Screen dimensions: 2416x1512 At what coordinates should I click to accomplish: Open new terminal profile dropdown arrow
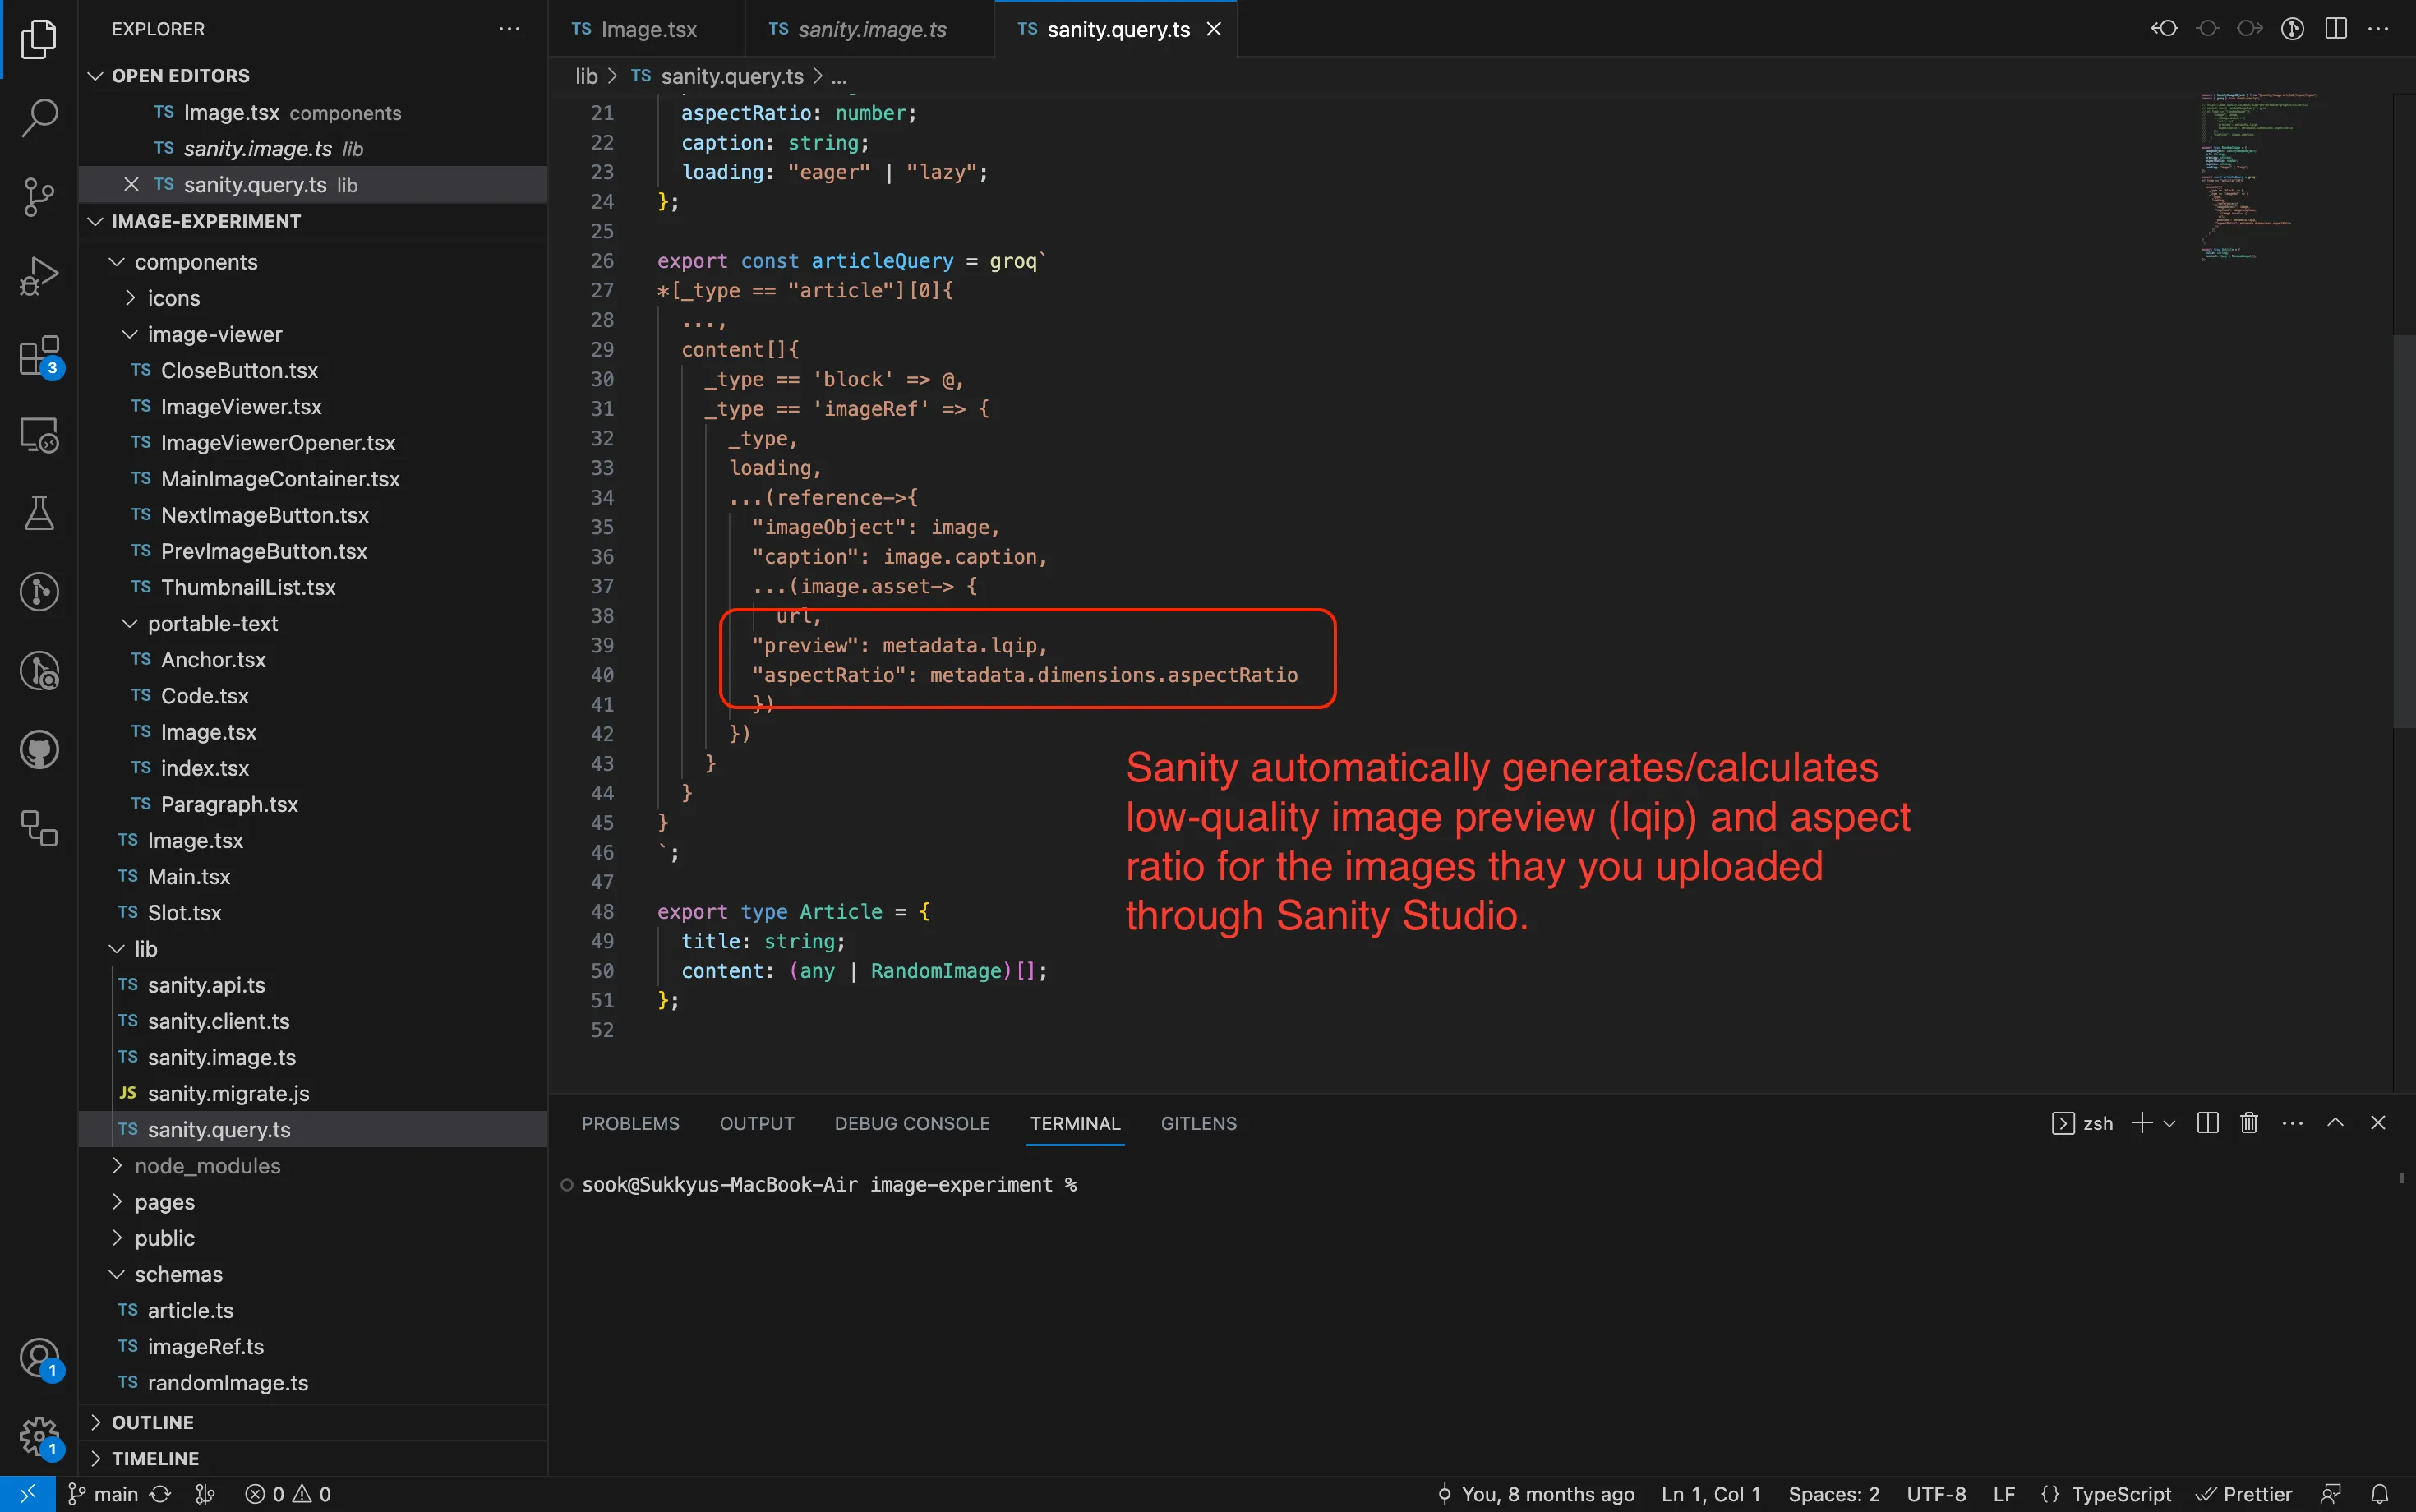[x=2169, y=1124]
